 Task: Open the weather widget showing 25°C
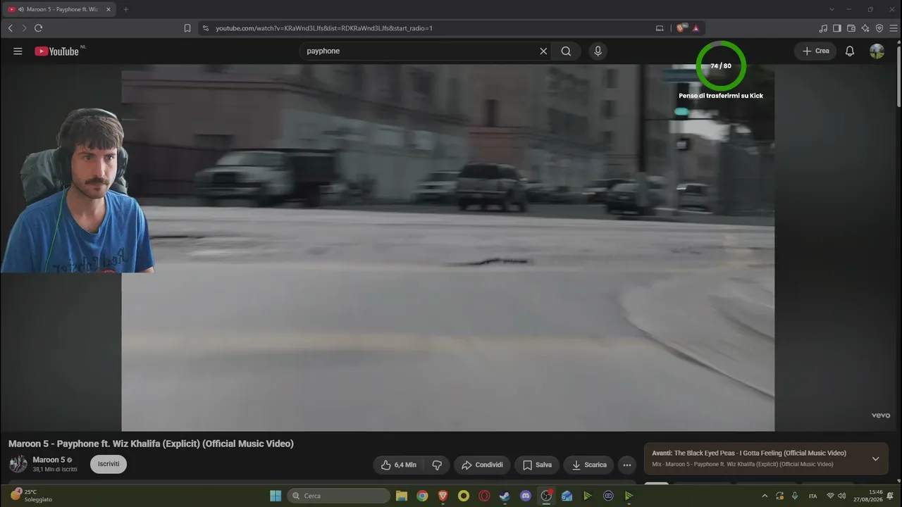click(x=31, y=496)
